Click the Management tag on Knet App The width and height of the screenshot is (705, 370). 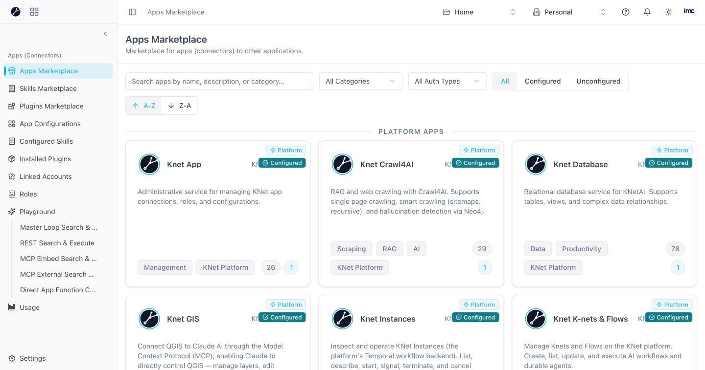point(165,267)
